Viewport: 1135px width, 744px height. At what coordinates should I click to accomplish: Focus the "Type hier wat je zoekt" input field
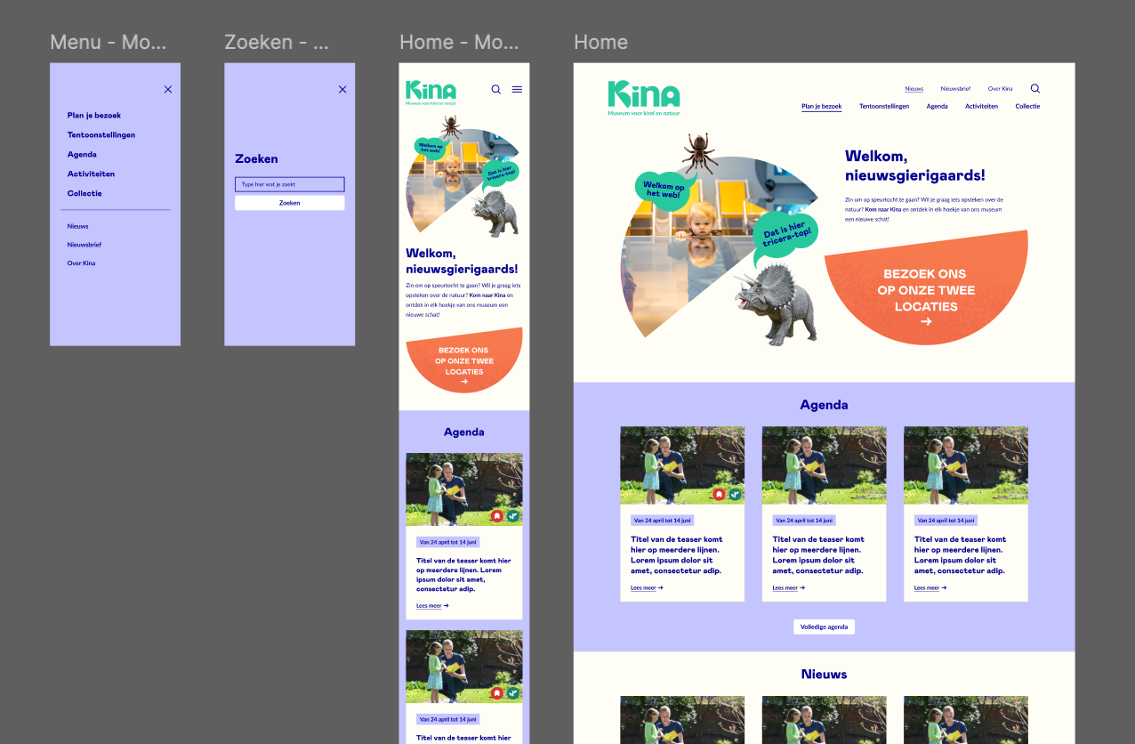[289, 184]
